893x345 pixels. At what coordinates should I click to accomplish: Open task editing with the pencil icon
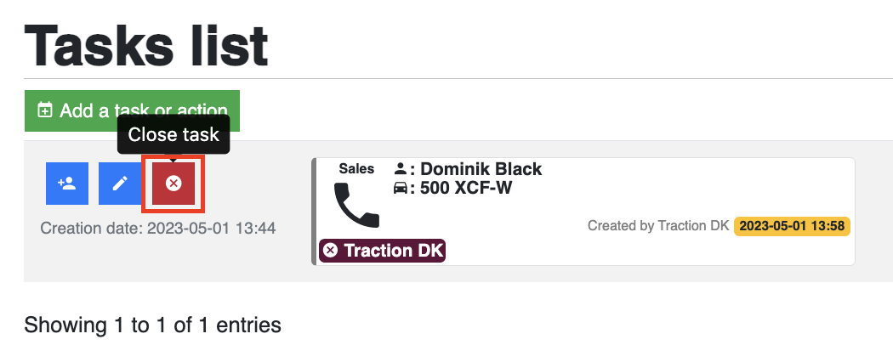pos(120,184)
